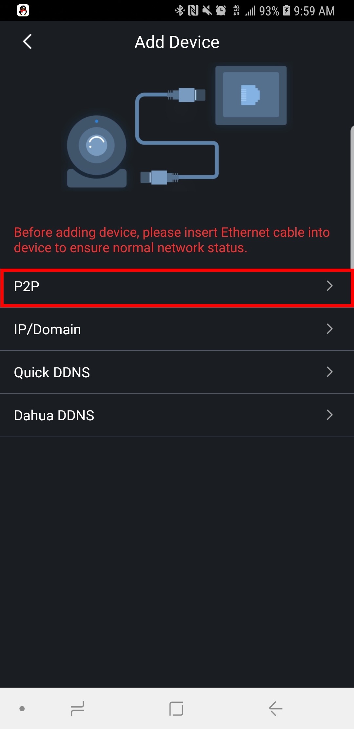Tap the back arrow in the header
Image resolution: width=354 pixels, height=729 pixels.
(28, 42)
